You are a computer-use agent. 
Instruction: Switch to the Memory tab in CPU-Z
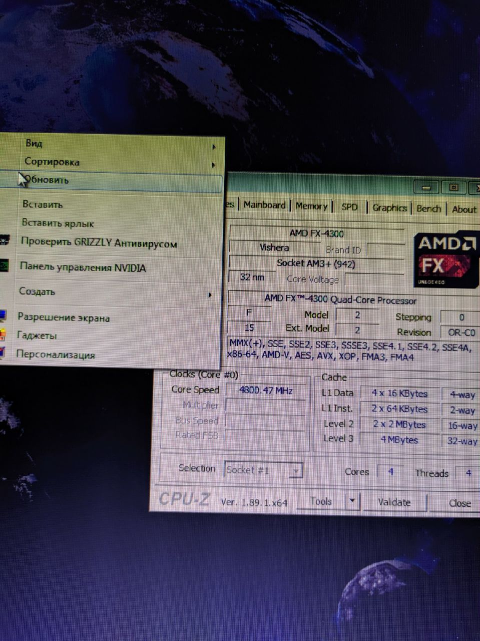pos(311,206)
